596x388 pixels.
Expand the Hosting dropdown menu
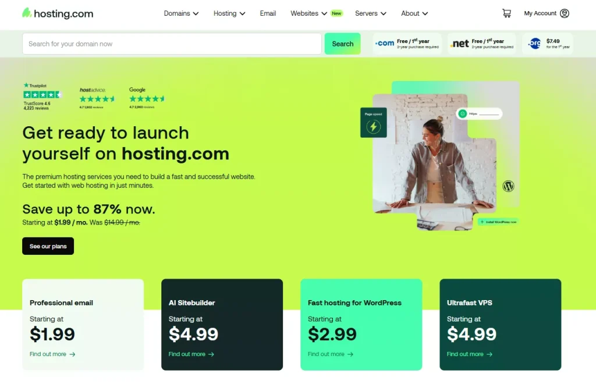[229, 13]
